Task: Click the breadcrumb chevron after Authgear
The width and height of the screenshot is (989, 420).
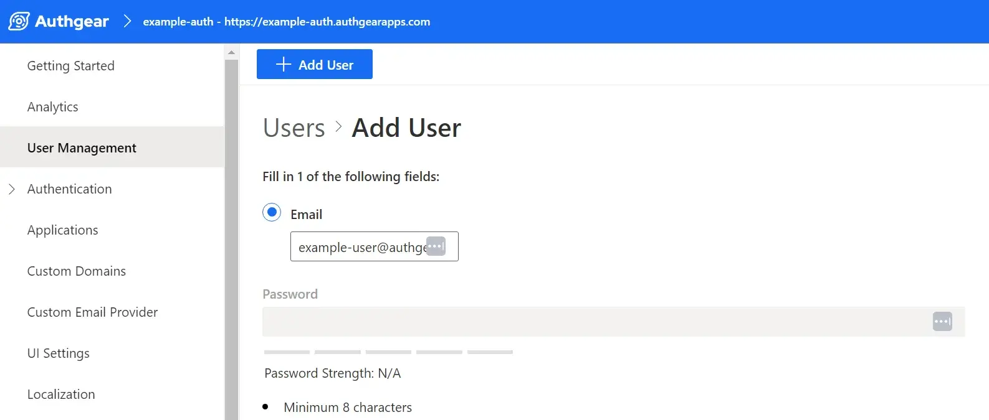Action: [127, 21]
